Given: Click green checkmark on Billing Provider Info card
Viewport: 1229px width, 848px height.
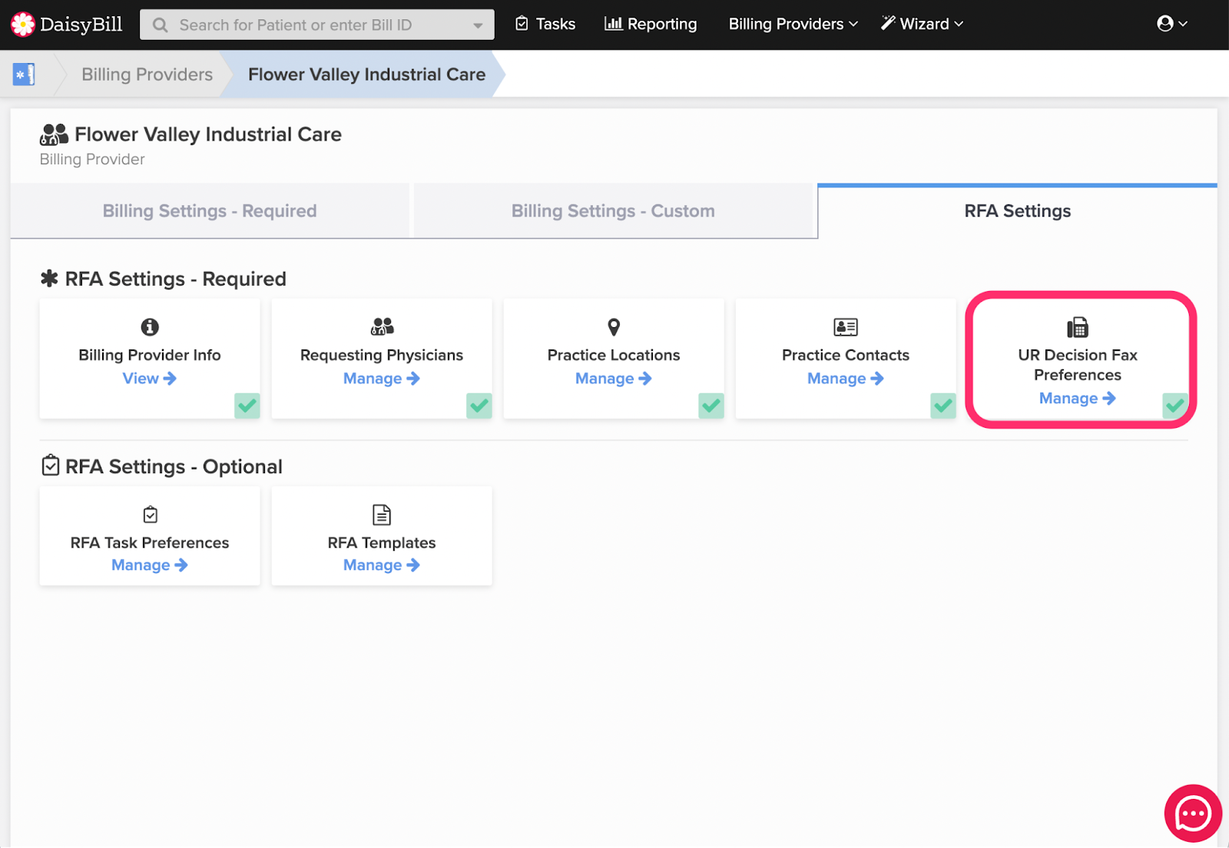Looking at the screenshot, I should [x=247, y=406].
